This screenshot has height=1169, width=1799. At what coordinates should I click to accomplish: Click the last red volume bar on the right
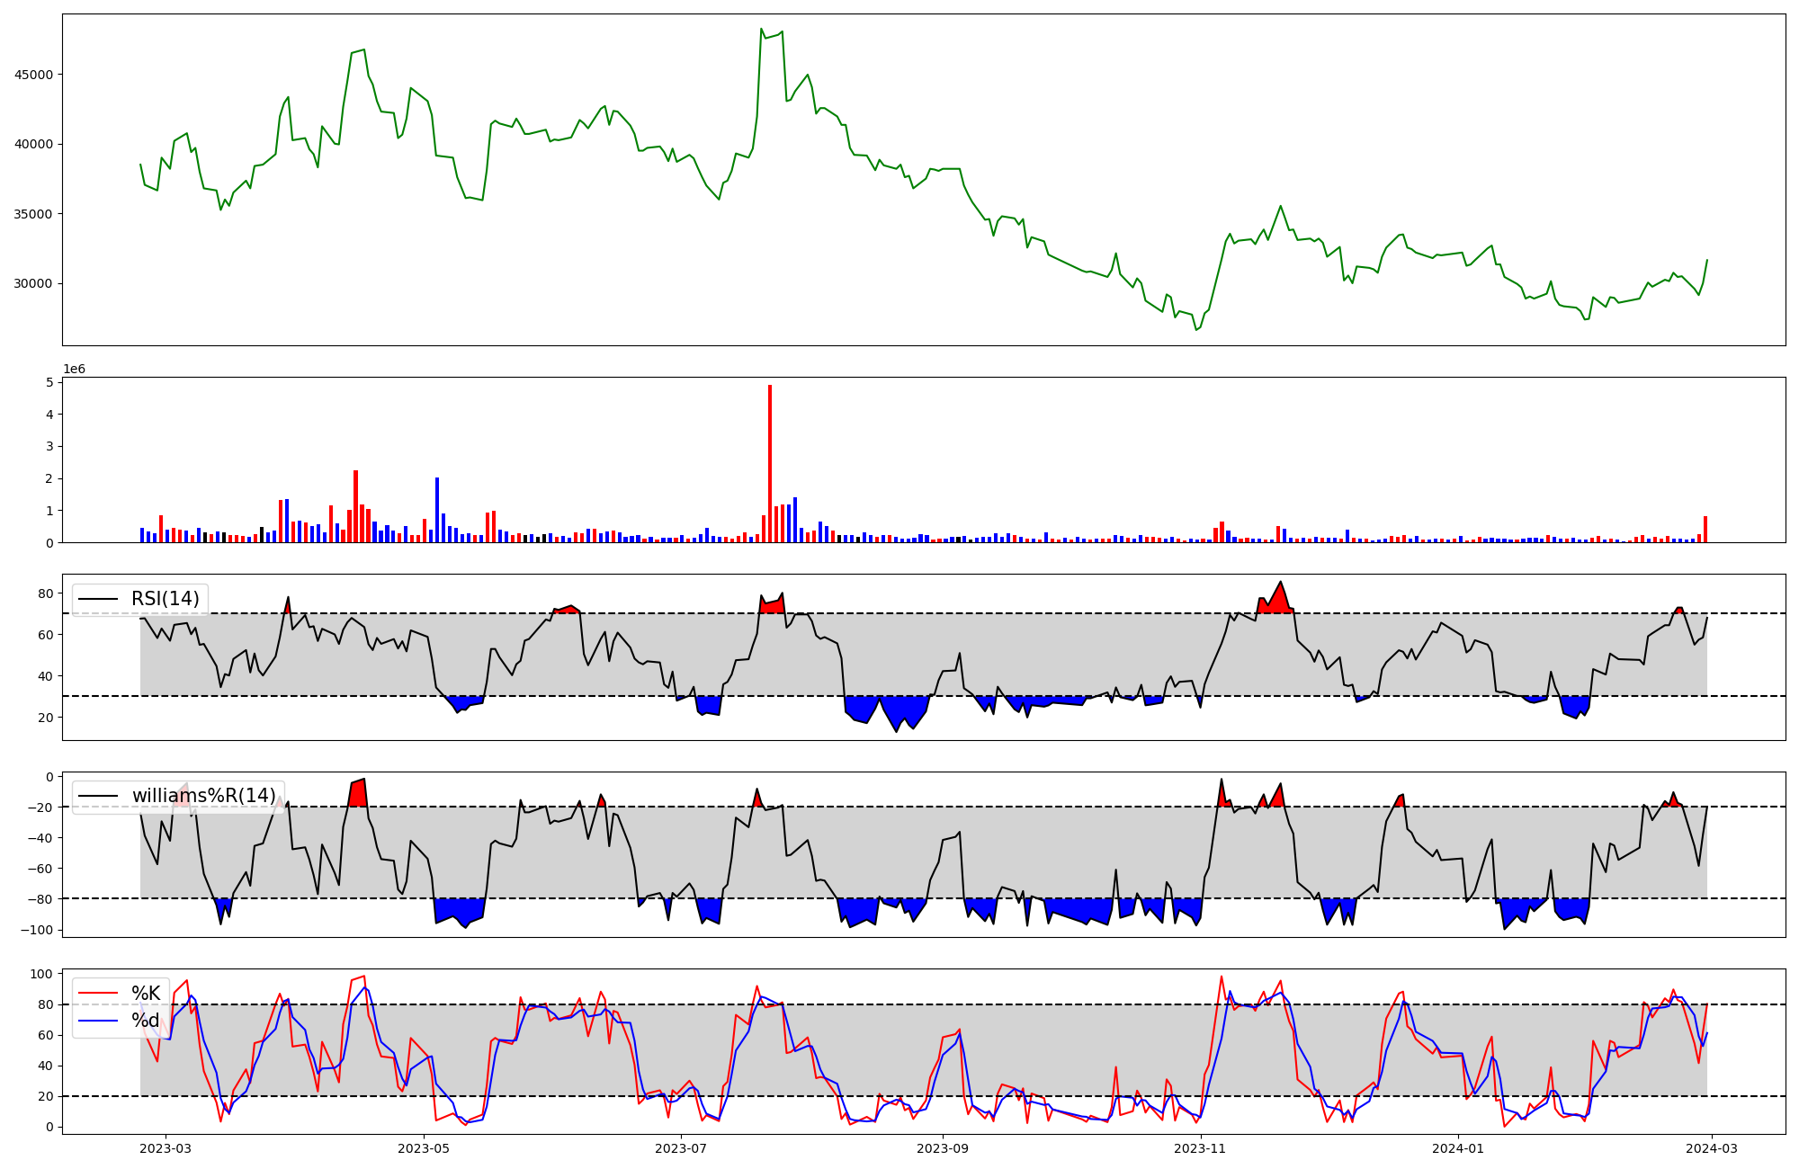(1705, 529)
